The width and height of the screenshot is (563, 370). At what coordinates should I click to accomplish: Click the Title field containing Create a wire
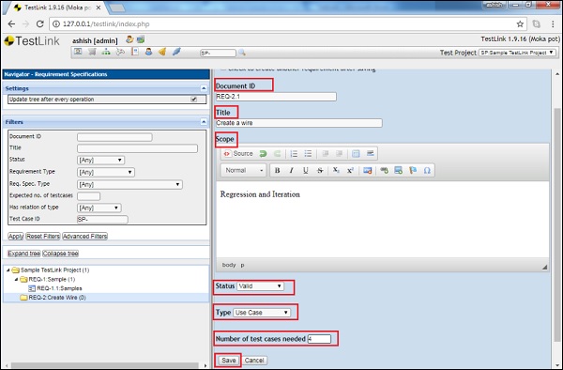pyautogui.click(x=299, y=123)
